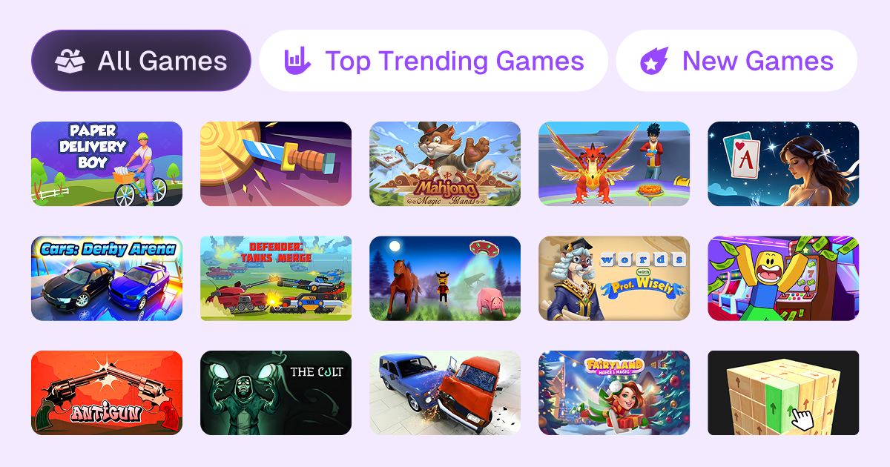
Task: Open the UFO farm animals game
Action: (445, 278)
